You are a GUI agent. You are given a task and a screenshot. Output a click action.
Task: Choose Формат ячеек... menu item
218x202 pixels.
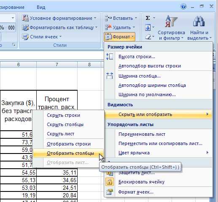[158, 192]
